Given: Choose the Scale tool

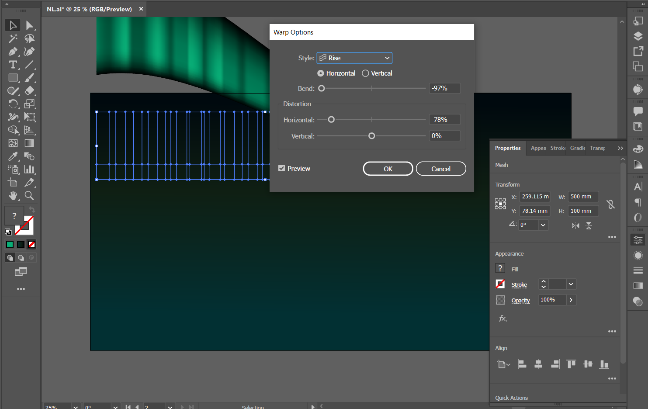Looking at the screenshot, I should [29, 104].
